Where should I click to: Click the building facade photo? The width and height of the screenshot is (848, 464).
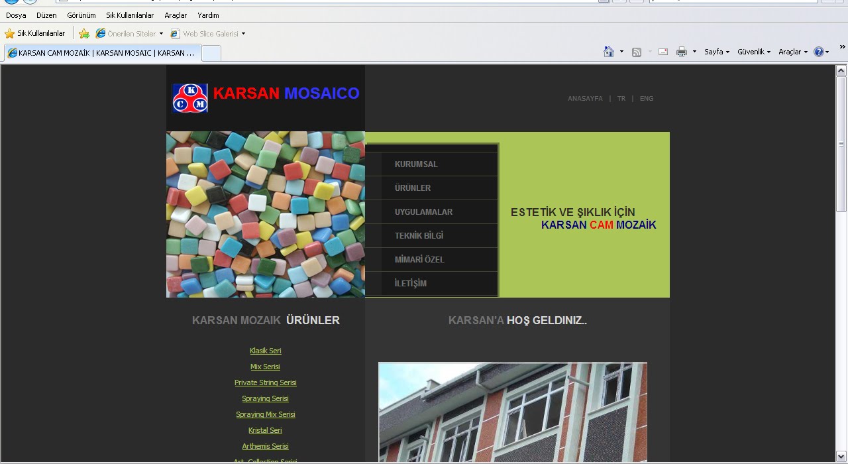(x=513, y=412)
